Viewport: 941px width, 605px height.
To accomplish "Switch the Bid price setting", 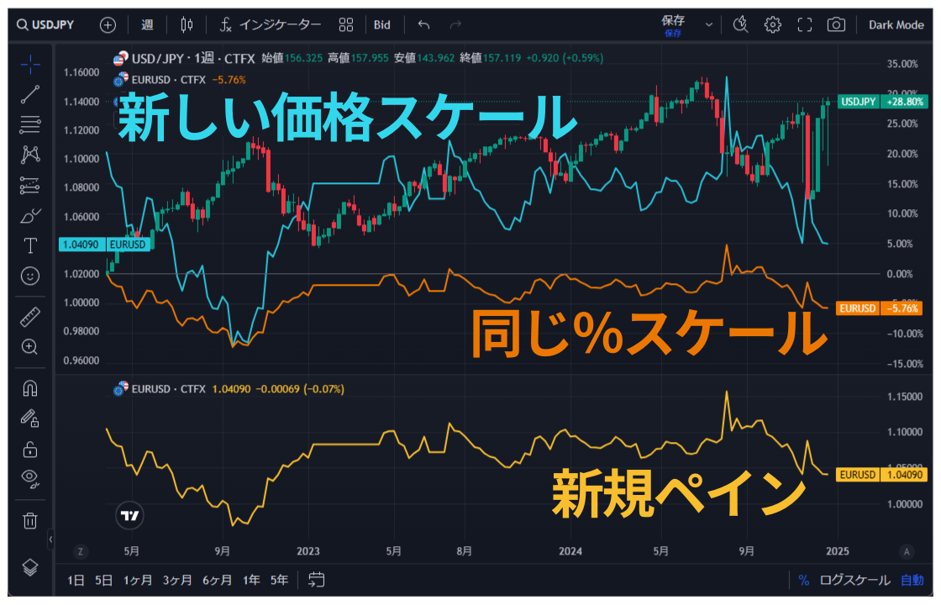I will coord(381,24).
